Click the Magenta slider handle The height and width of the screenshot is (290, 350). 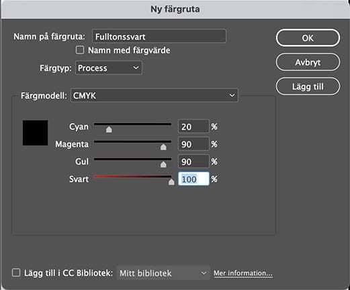(x=163, y=147)
